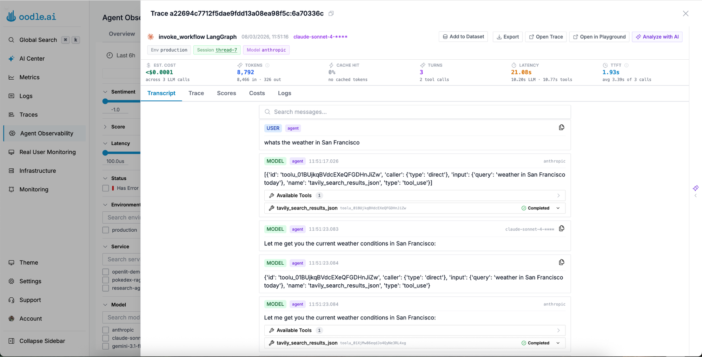
Task: Export the trace
Action: click(x=508, y=37)
